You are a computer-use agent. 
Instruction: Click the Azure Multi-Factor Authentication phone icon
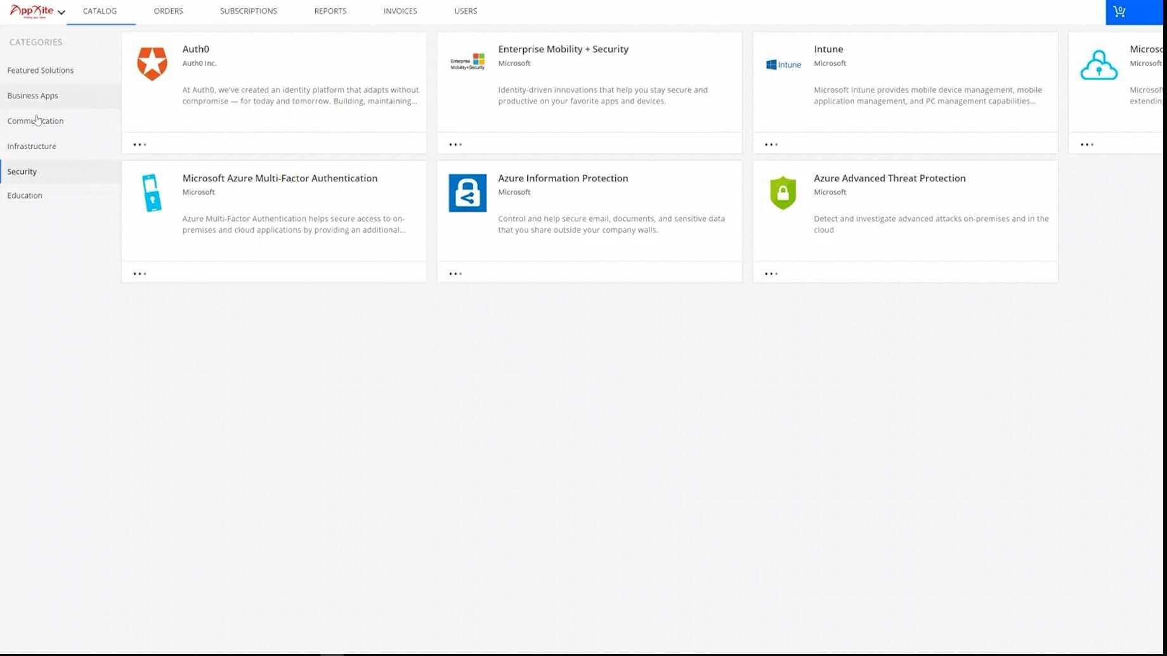click(152, 193)
